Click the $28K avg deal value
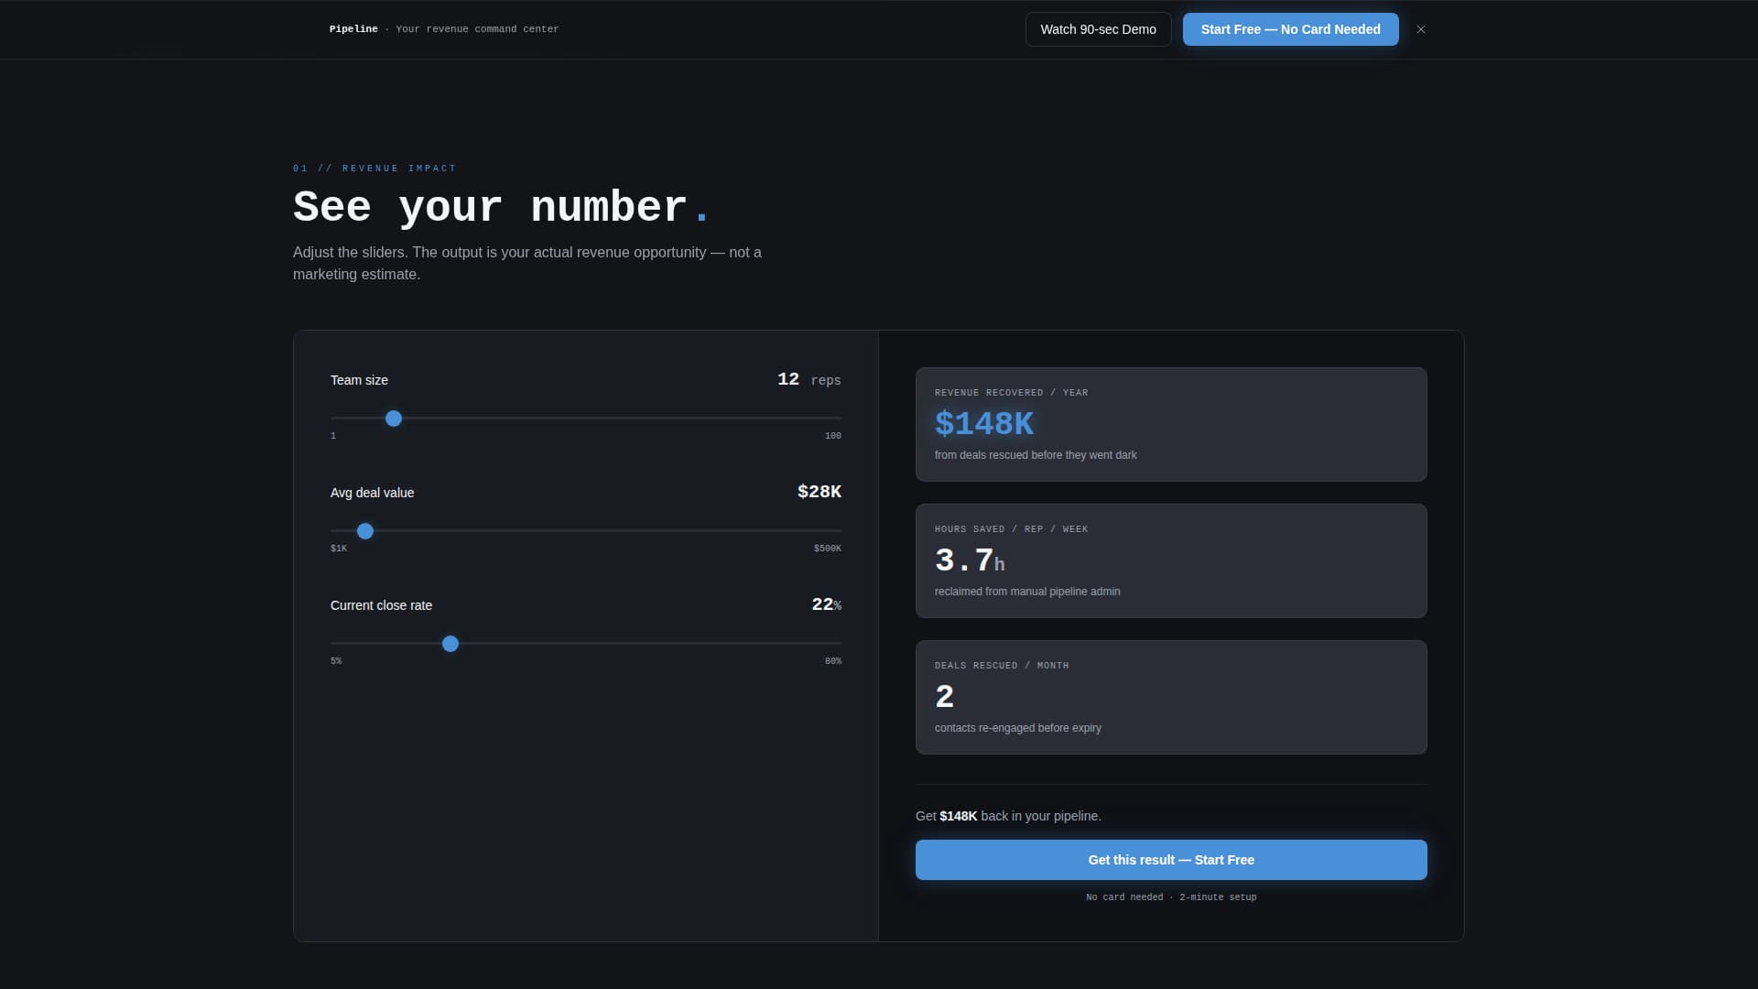 tap(819, 492)
